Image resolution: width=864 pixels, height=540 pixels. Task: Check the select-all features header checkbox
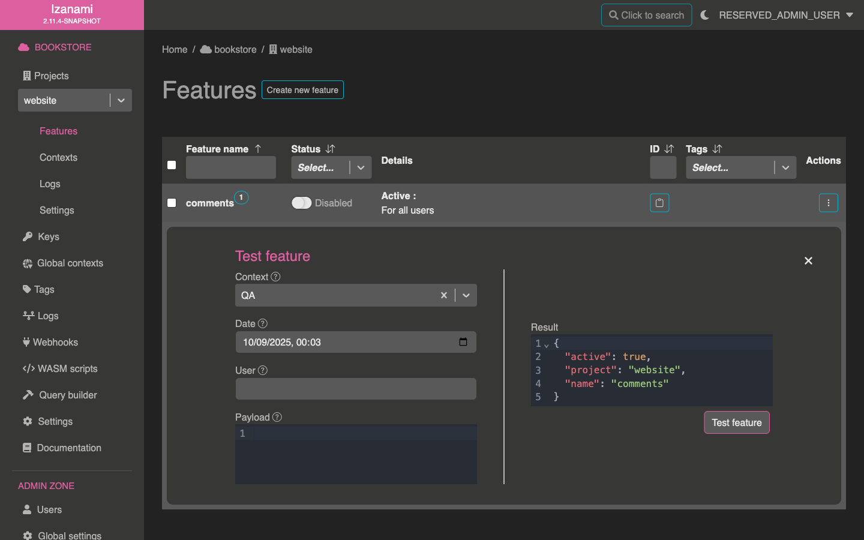click(x=172, y=165)
